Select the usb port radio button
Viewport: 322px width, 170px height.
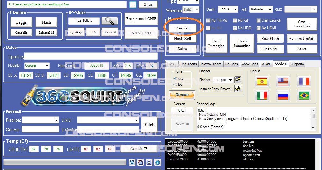tap(175, 78)
